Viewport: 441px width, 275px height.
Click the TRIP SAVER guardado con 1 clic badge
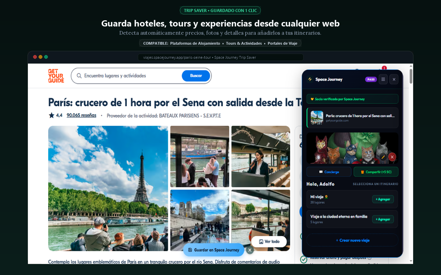tap(220, 10)
